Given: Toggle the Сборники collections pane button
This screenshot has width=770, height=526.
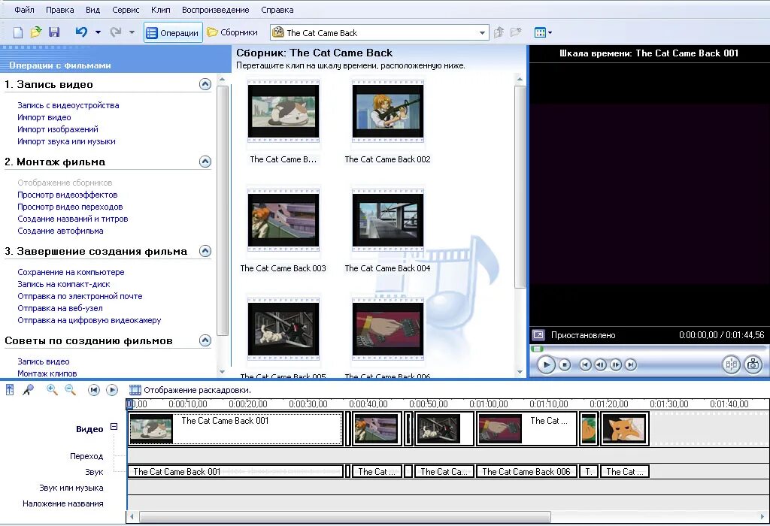Looking at the screenshot, I should click(232, 32).
